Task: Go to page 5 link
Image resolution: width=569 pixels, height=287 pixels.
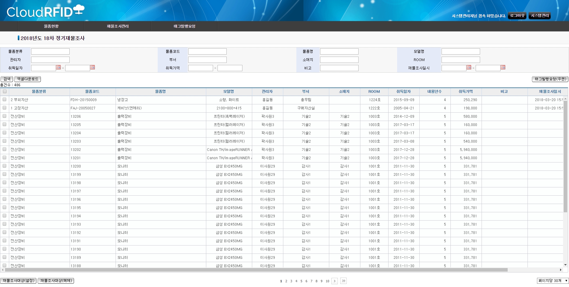Action: 301,281
